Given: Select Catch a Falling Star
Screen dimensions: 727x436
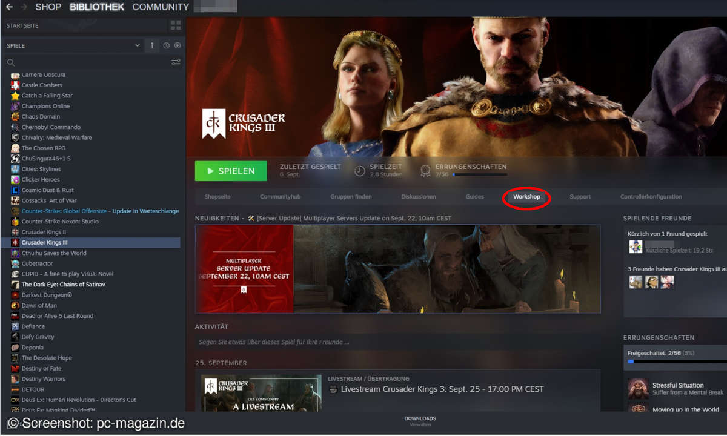Looking at the screenshot, I should (47, 96).
